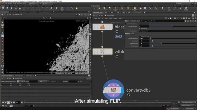
Task: Open the network editor Tools menu
Action: (111, 18)
